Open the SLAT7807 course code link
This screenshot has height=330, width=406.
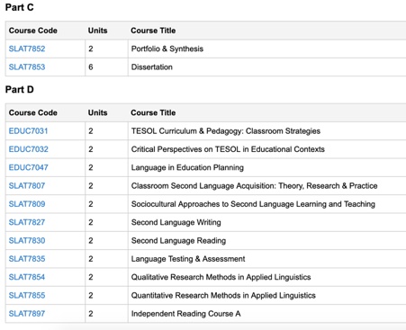click(x=27, y=186)
